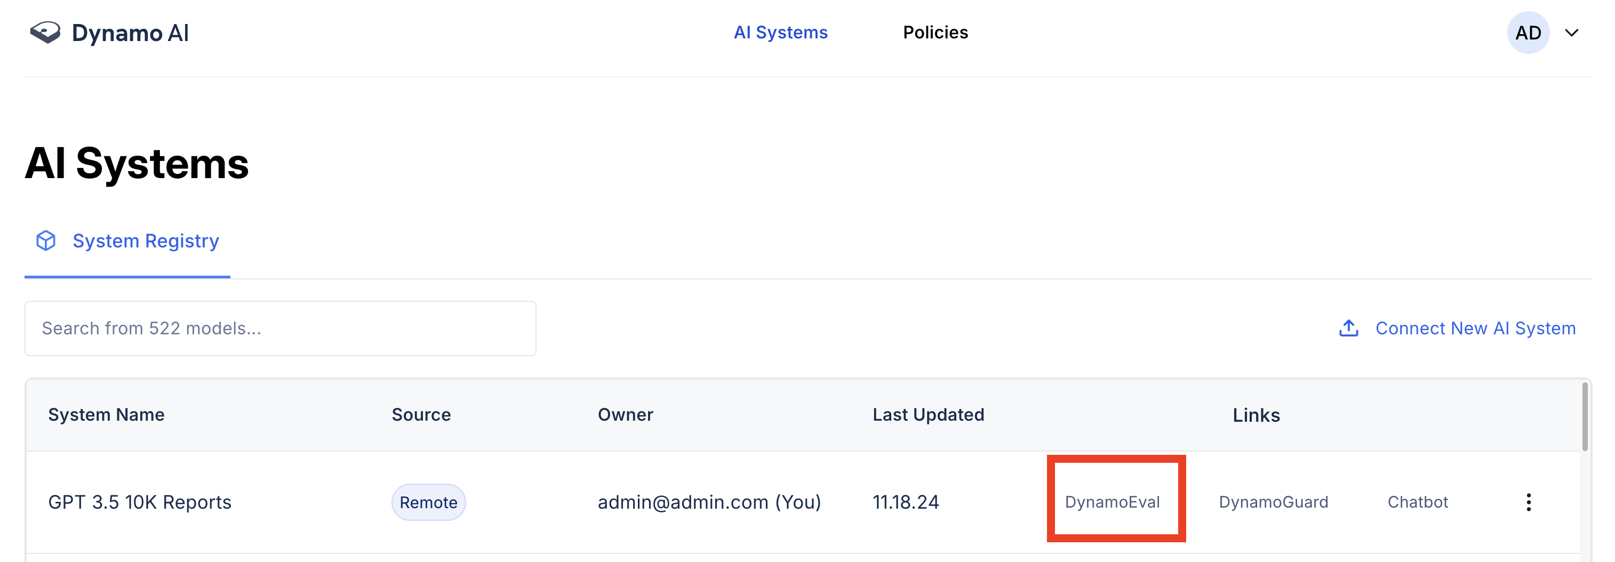This screenshot has height=562, width=1615.
Task: Click the admin@admin.com (You) owner cell
Action: click(x=709, y=502)
